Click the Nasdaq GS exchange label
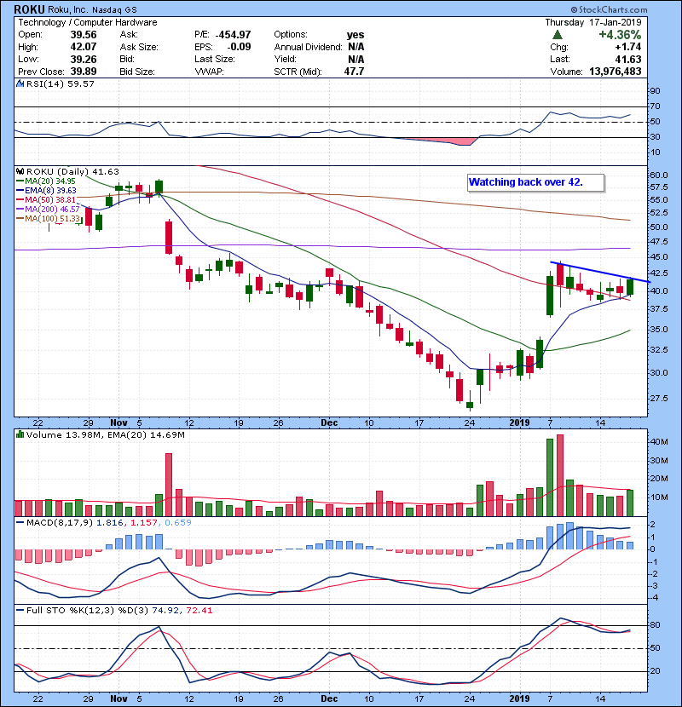The image size is (682, 707). pyautogui.click(x=114, y=10)
